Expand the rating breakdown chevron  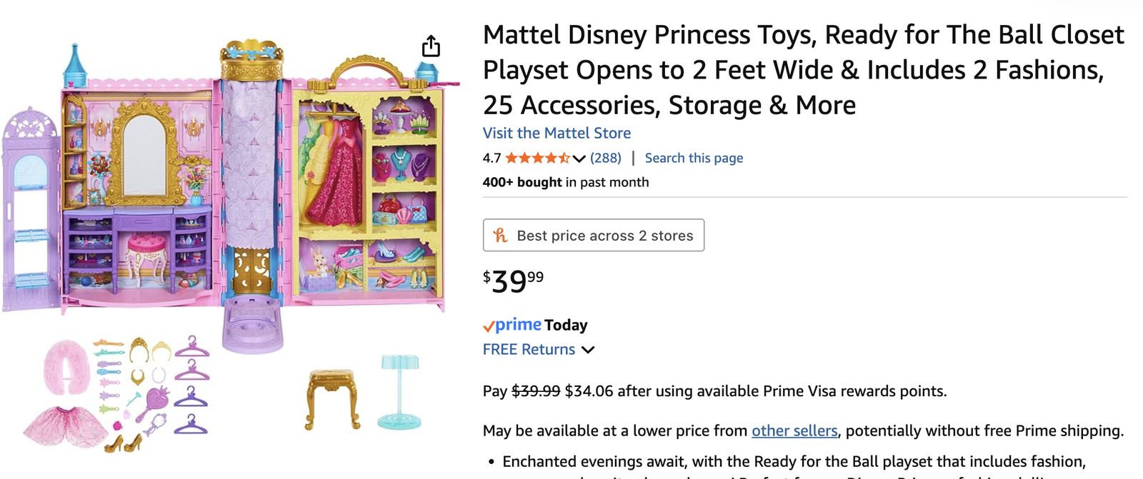pyautogui.click(x=579, y=158)
